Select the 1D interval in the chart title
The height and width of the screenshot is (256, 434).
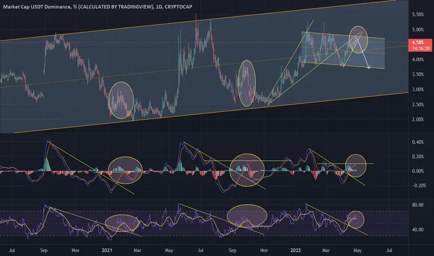[159, 7]
